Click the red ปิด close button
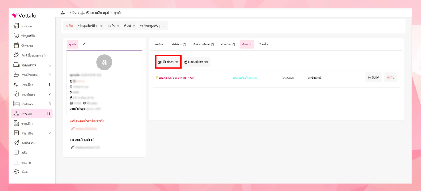 pos(69,26)
